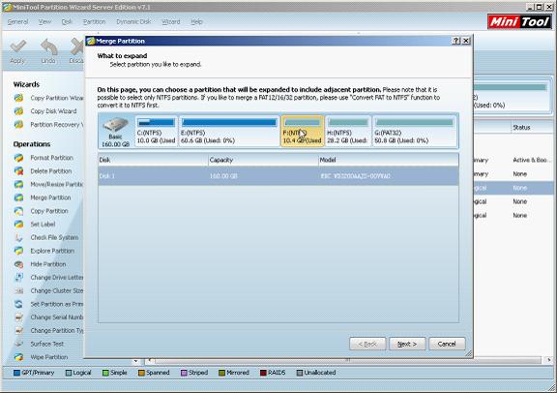The width and height of the screenshot is (557, 393).
Task: Select partition H:(NTFS) 28.2 GB
Action: click(x=348, y=131)
